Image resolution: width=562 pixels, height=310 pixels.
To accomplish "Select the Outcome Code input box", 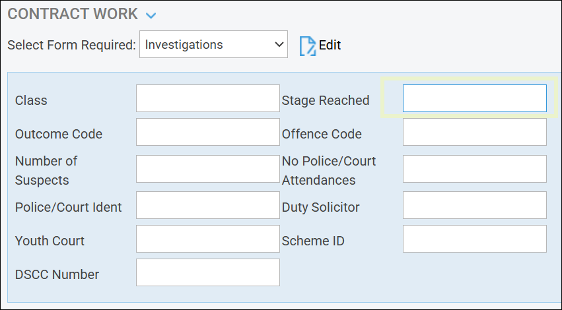I will (x=207, y=132).
